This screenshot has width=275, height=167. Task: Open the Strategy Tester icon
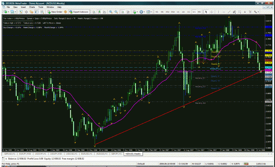[x=42, y=12]
